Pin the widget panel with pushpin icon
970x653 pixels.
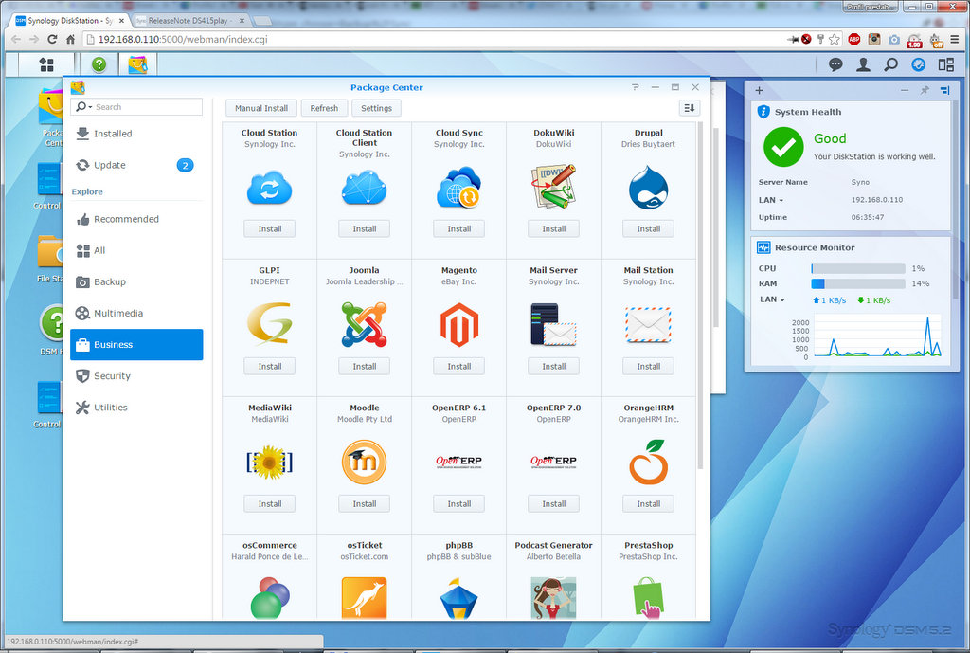click(925, 90)
